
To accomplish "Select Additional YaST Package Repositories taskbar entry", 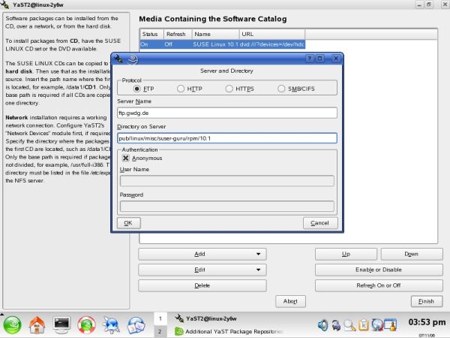I will (229, 331).
